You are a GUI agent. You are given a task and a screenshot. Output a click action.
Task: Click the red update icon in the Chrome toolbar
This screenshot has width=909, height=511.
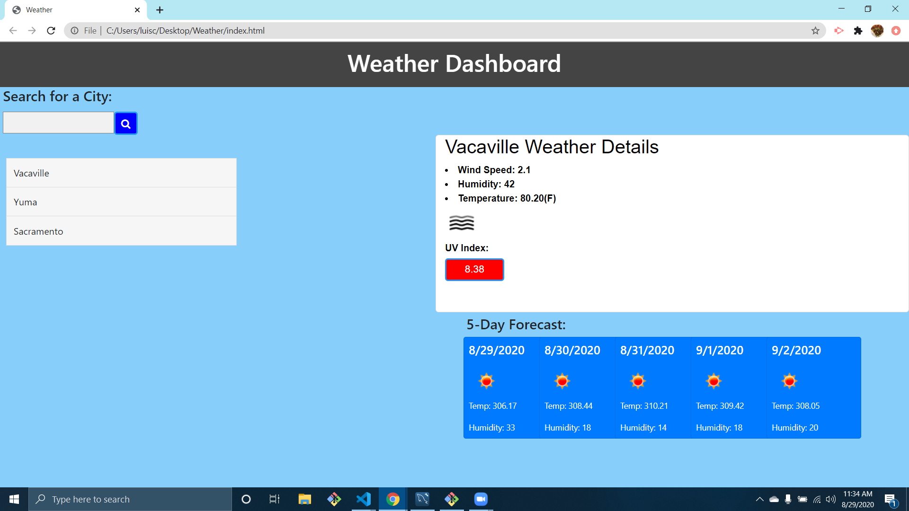point(896,31)
